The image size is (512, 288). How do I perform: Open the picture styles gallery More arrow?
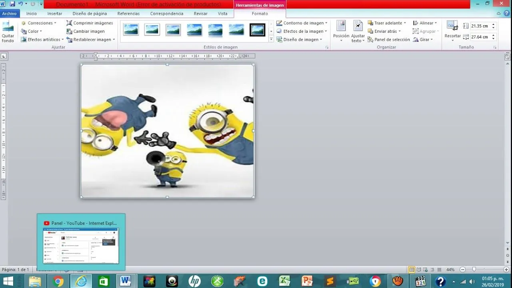(x=271, y=39)
